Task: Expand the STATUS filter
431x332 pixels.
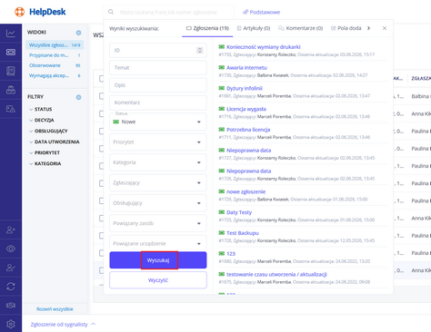Action: click(x=41, y=109)
